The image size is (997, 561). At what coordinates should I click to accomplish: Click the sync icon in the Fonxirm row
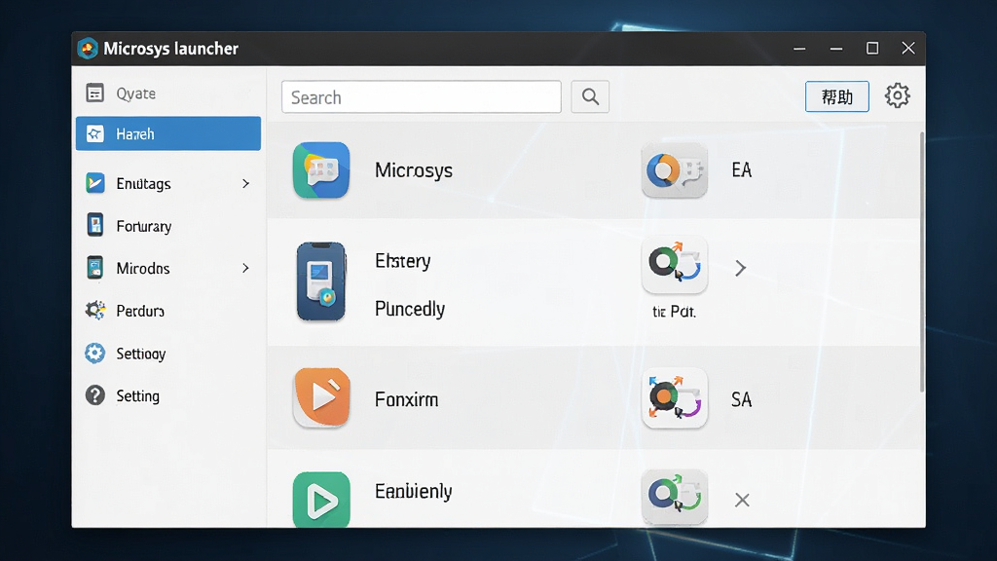[x=675, y=398]
